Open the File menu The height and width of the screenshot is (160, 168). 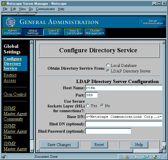point(5,9)
